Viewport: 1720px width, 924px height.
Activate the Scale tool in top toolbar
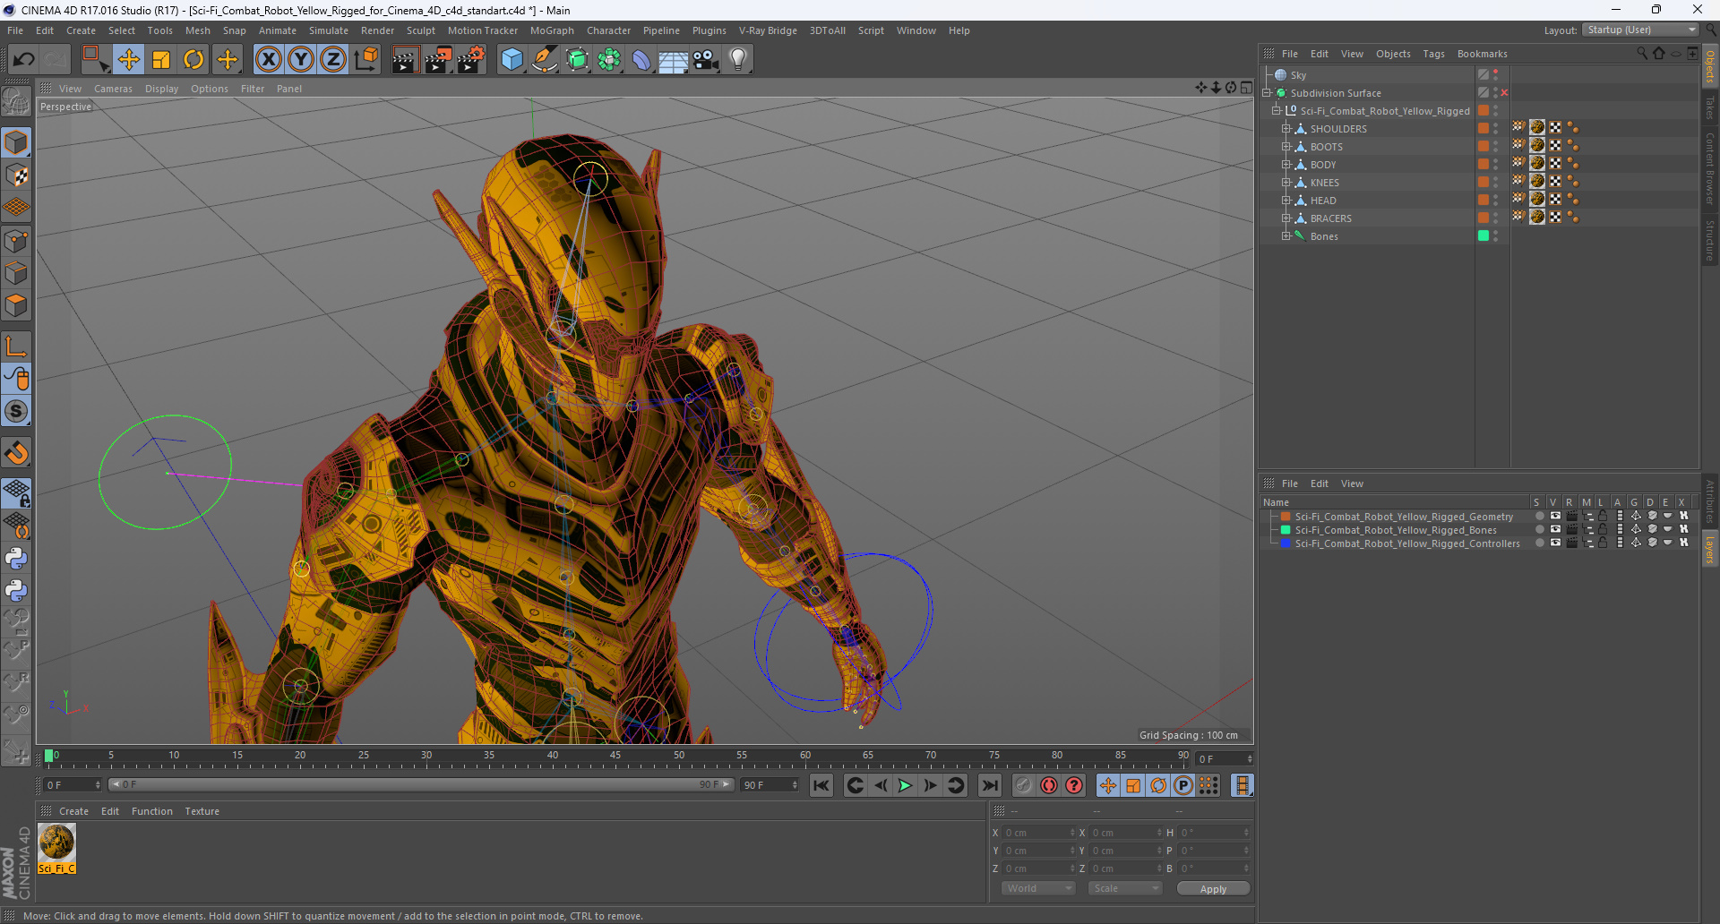[161, 60]
